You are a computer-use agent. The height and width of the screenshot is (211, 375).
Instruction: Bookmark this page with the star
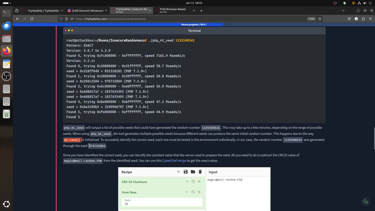point(320,19)
